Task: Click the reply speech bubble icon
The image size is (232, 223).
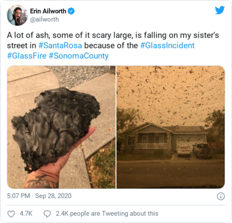Action: coord(47,214)
